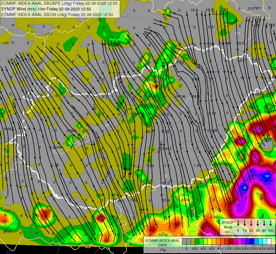This screenshot has height=254, width=276.
Task: Click the '0.680' value on the map
Action: (x=72, y=131)
